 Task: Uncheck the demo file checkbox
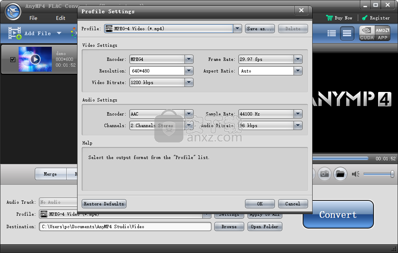13,60
